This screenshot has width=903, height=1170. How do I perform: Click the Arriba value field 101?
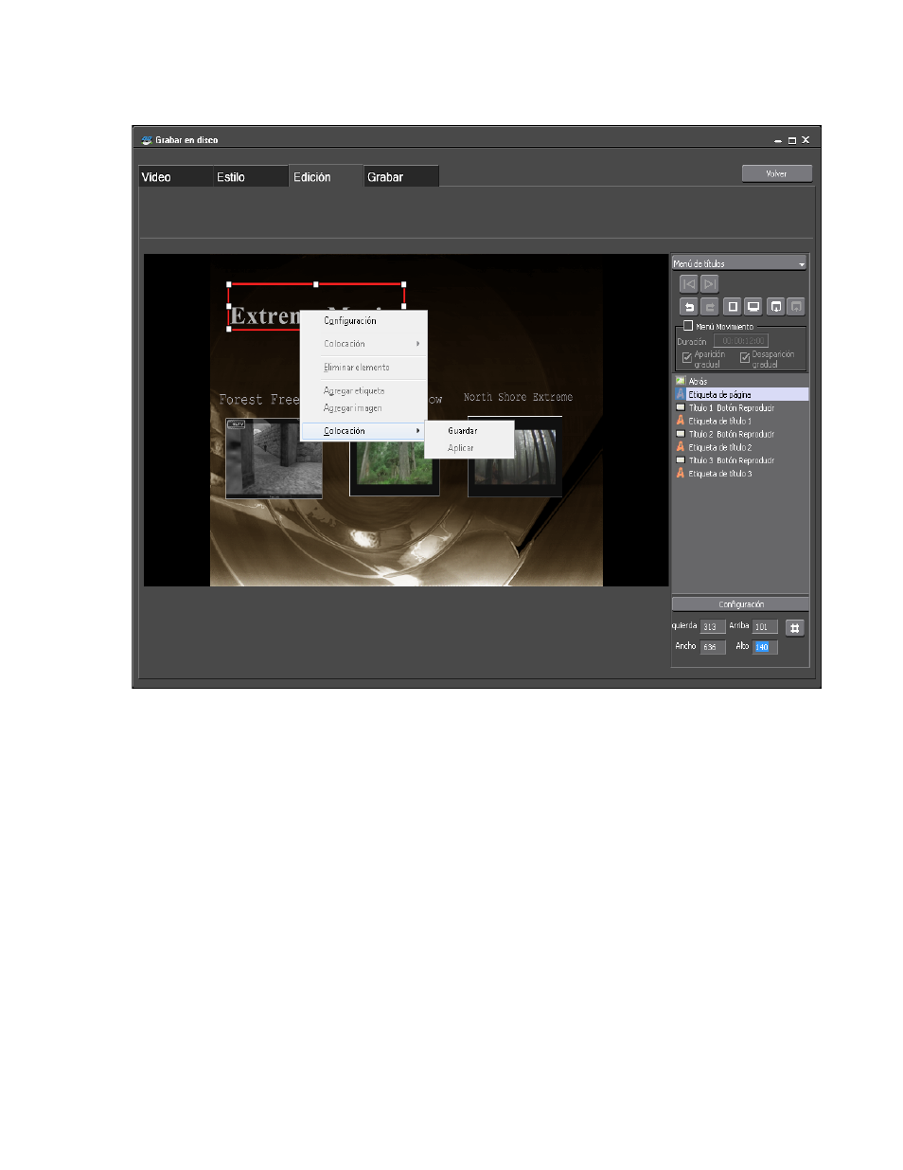coord(765,627)
